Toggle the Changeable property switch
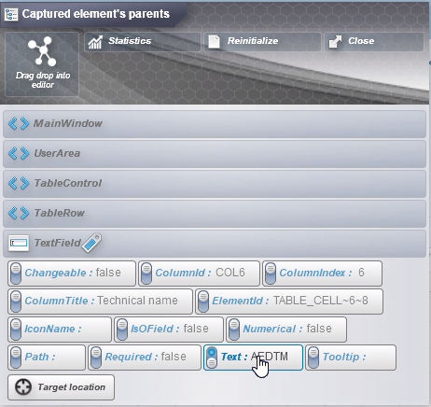Screen dimensions: 431x407 tap(16, 274)
